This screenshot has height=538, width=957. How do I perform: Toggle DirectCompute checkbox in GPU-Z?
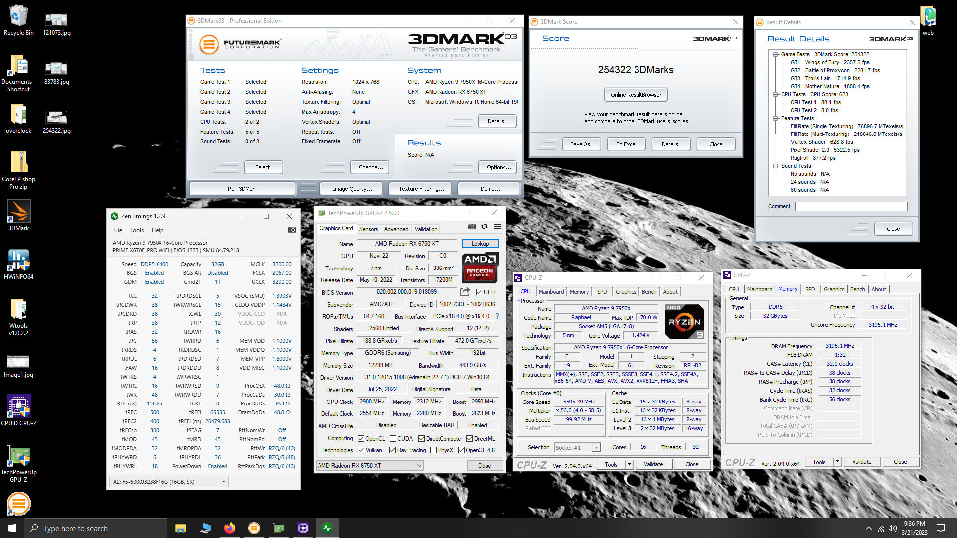(421, 439)
